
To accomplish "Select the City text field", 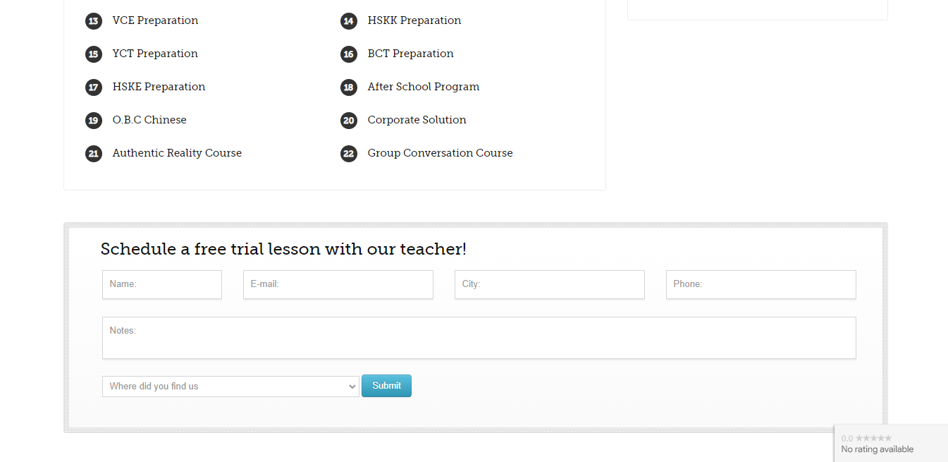I will click(550, 284).
